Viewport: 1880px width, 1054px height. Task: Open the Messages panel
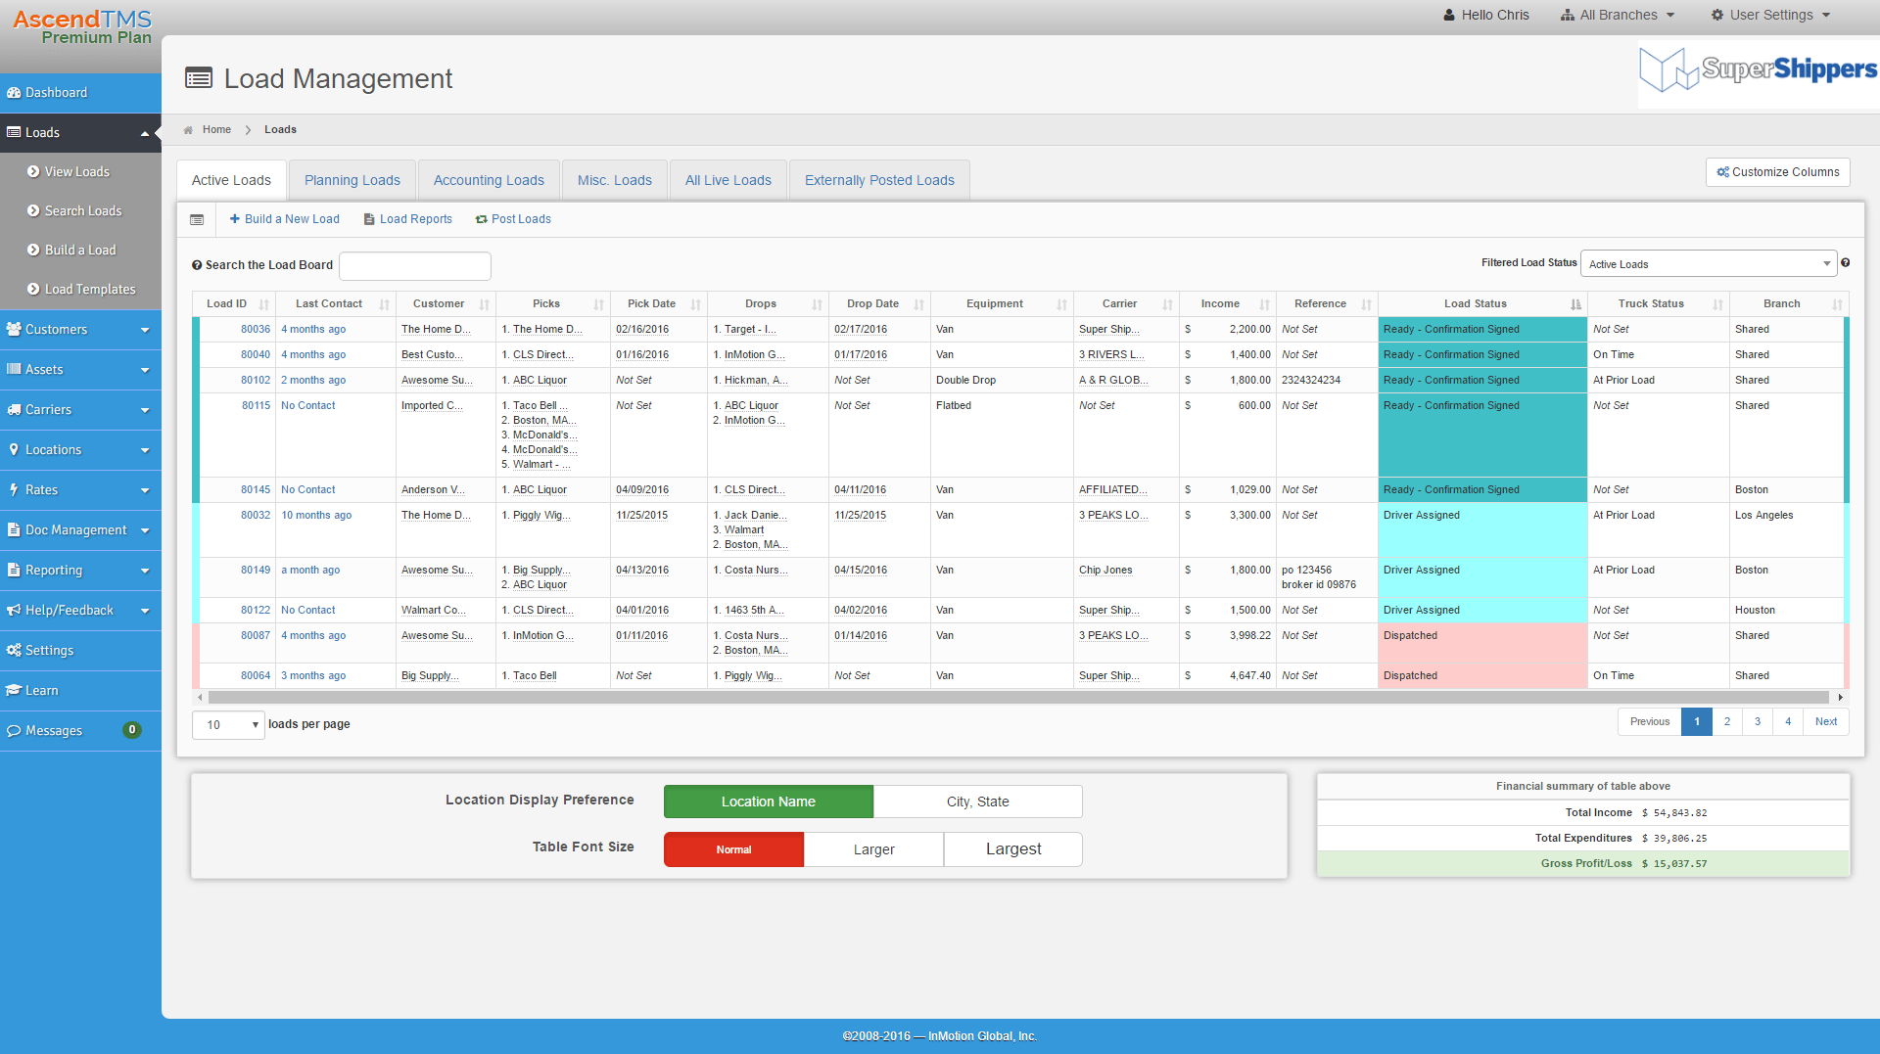(53, 730)
